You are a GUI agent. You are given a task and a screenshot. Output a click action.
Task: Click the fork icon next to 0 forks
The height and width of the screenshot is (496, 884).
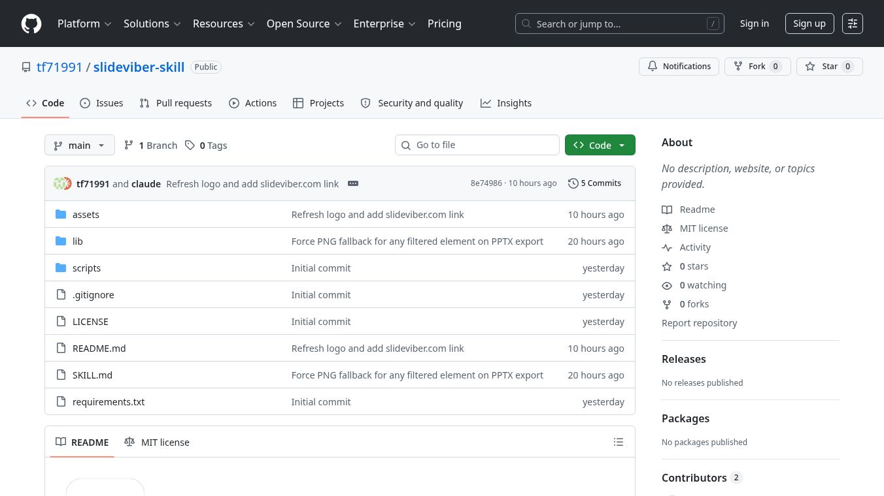pos(667,304)
